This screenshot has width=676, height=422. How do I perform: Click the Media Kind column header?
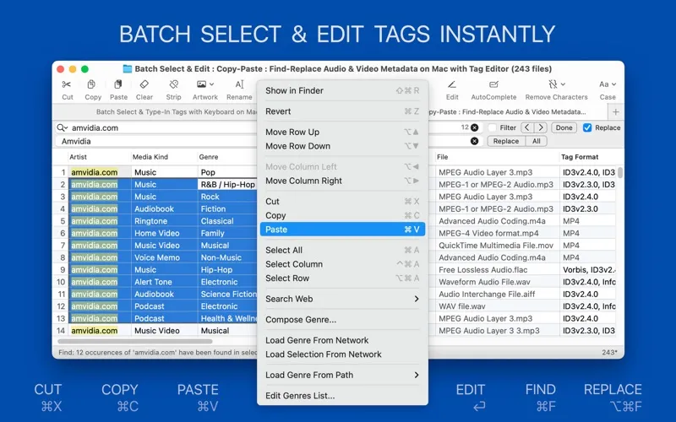(x=164, y=157)
